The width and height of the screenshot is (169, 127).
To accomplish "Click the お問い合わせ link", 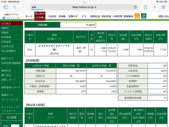I will (x=163, y=16).
